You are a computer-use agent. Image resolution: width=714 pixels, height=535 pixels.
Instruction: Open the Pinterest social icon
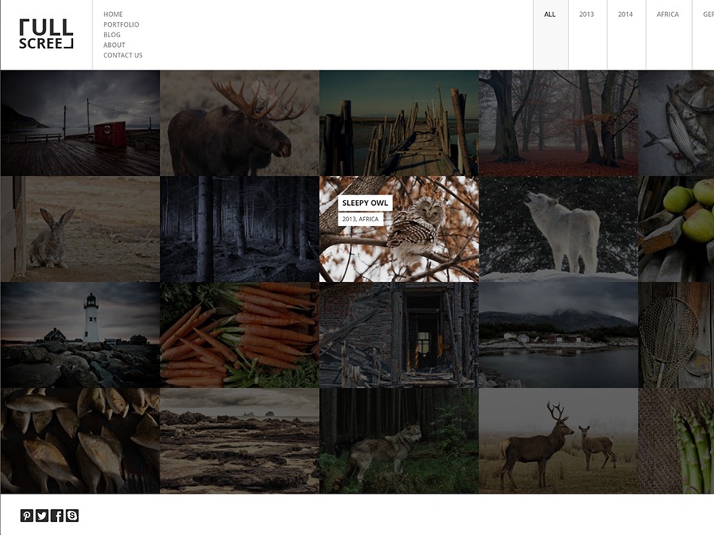coord(27,516)
